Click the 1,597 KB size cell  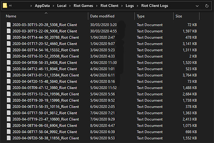coord(190,31)
